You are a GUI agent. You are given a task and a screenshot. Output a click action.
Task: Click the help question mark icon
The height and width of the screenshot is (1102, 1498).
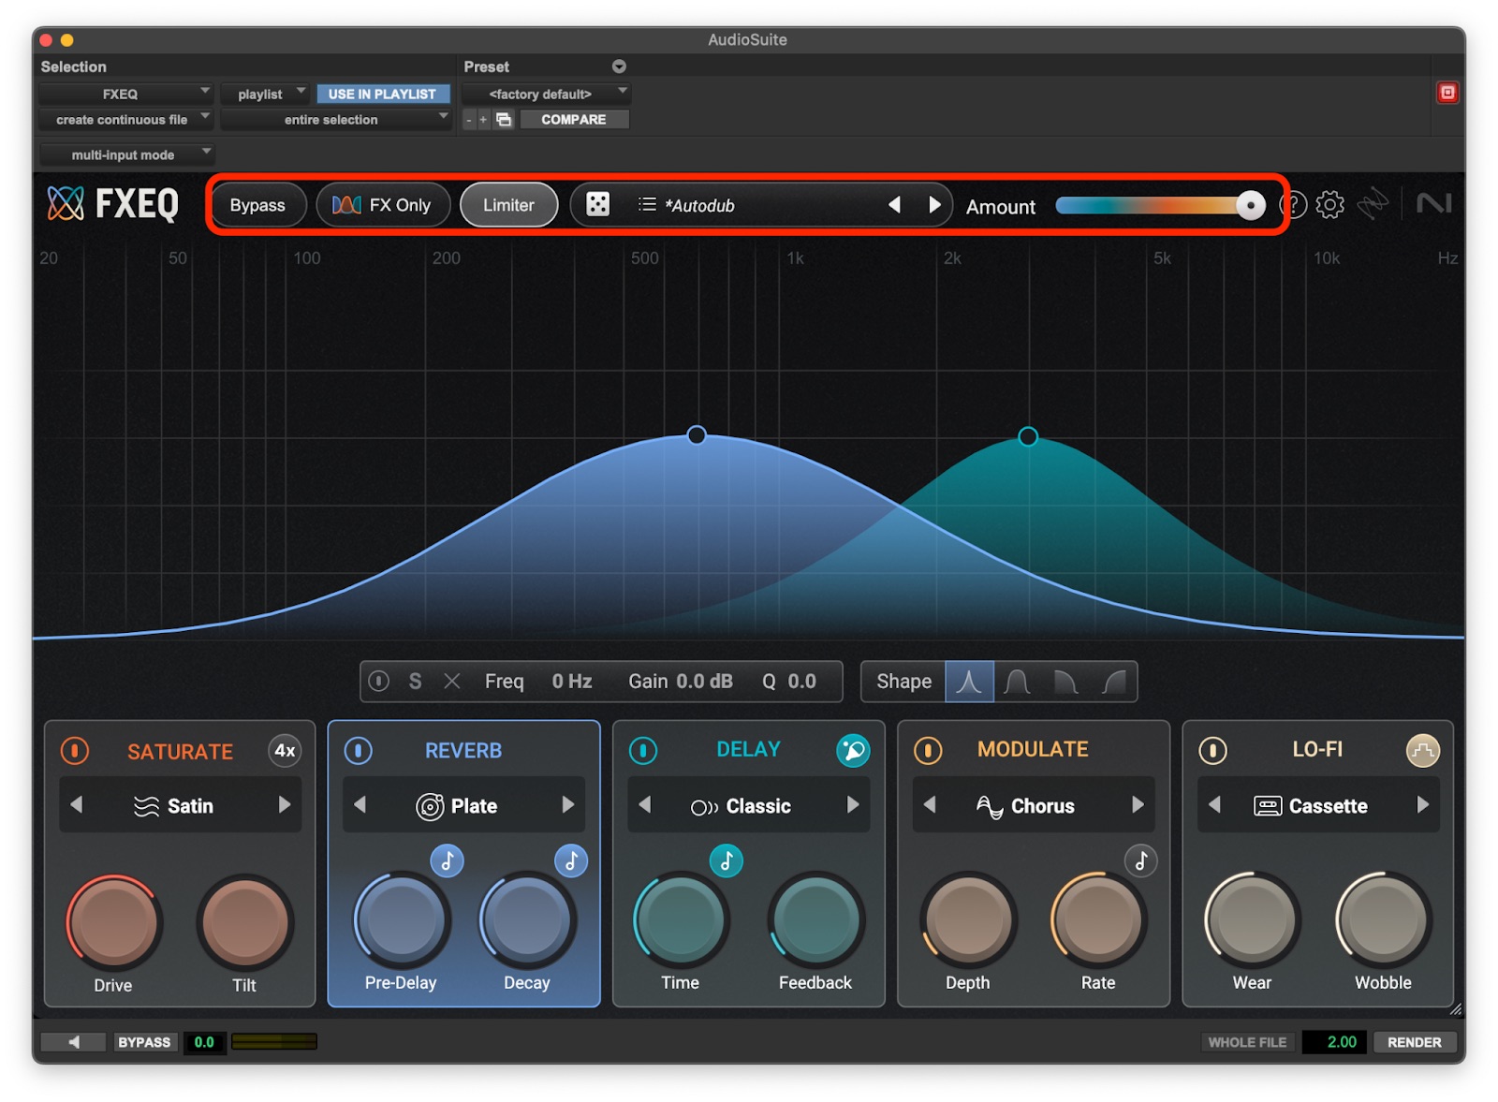pyautogui.click(x=1294, y=205)
